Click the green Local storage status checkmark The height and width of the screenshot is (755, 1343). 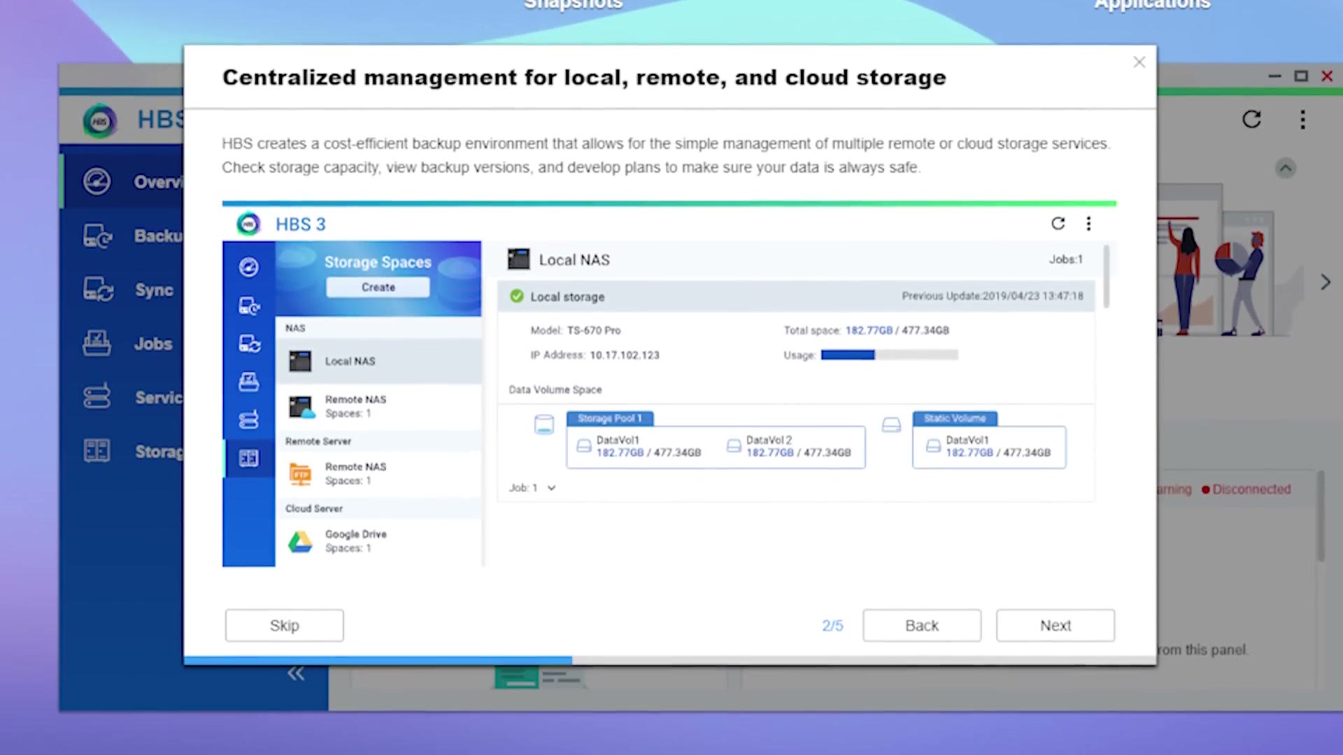click(516, 296)
